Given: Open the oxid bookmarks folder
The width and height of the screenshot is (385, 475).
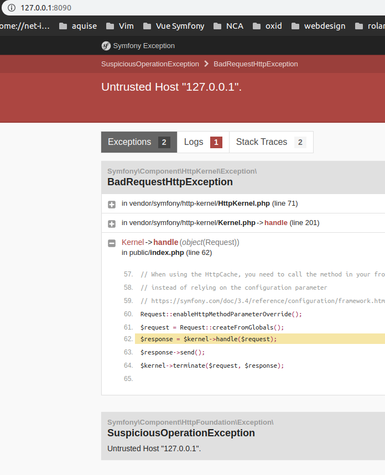Looking at the screenshot, I should [267, 26].
